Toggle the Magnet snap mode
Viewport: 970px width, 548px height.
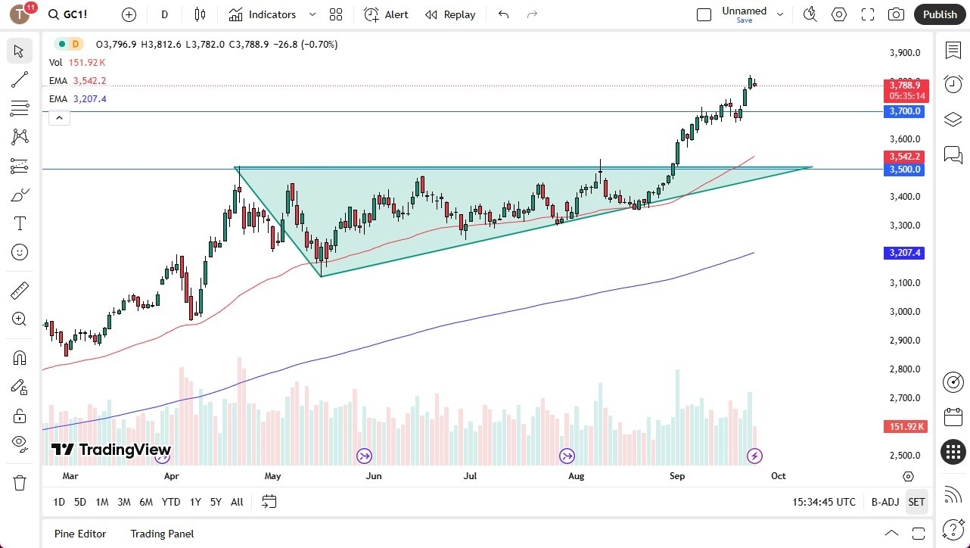pos(19,357)
